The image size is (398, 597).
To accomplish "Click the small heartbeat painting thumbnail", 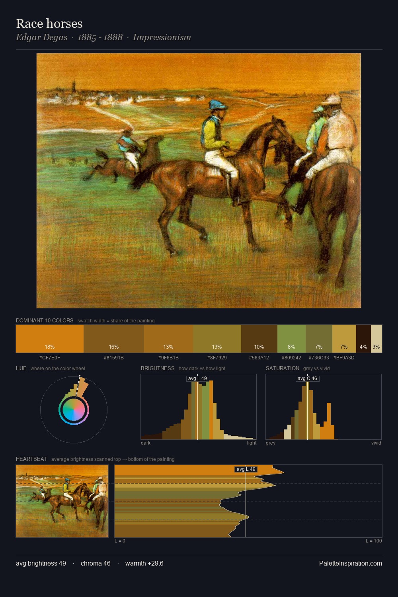I will pos(62,501).
